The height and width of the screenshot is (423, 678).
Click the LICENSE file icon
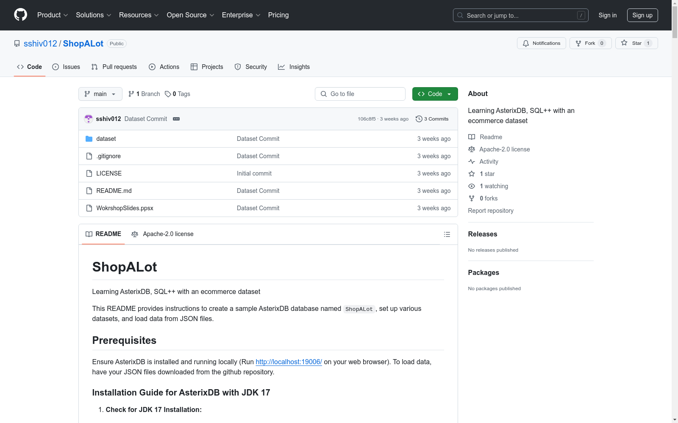click(x=89, y=173)
